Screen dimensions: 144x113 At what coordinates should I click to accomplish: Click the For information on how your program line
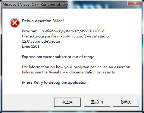click(x=76, y=67)
